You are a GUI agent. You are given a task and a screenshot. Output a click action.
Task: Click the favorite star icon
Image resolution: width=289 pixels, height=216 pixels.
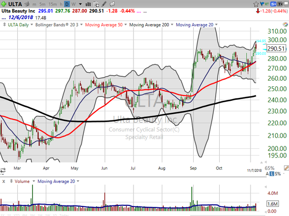click(256, 4)
